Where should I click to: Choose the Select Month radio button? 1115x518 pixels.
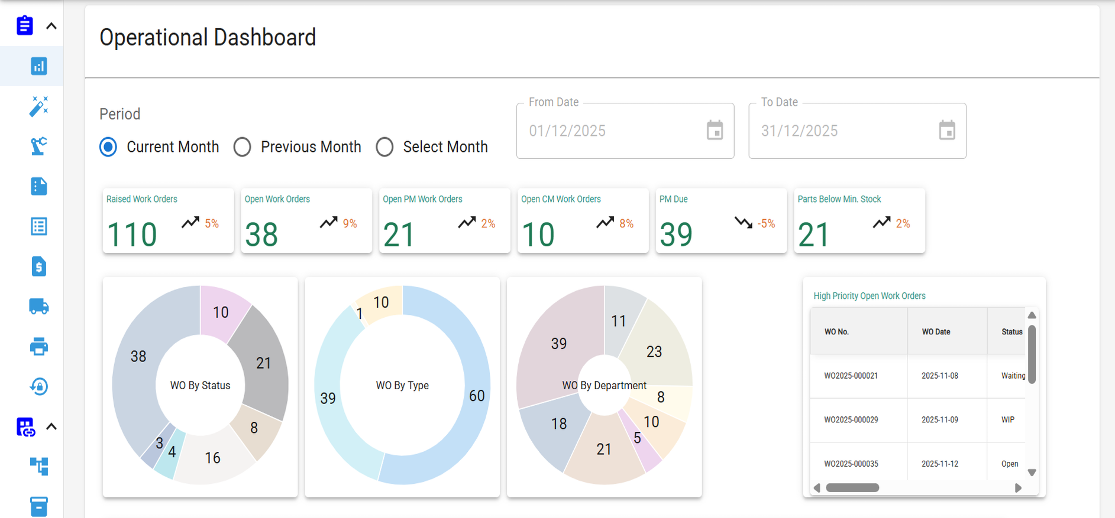pos(384,147)
